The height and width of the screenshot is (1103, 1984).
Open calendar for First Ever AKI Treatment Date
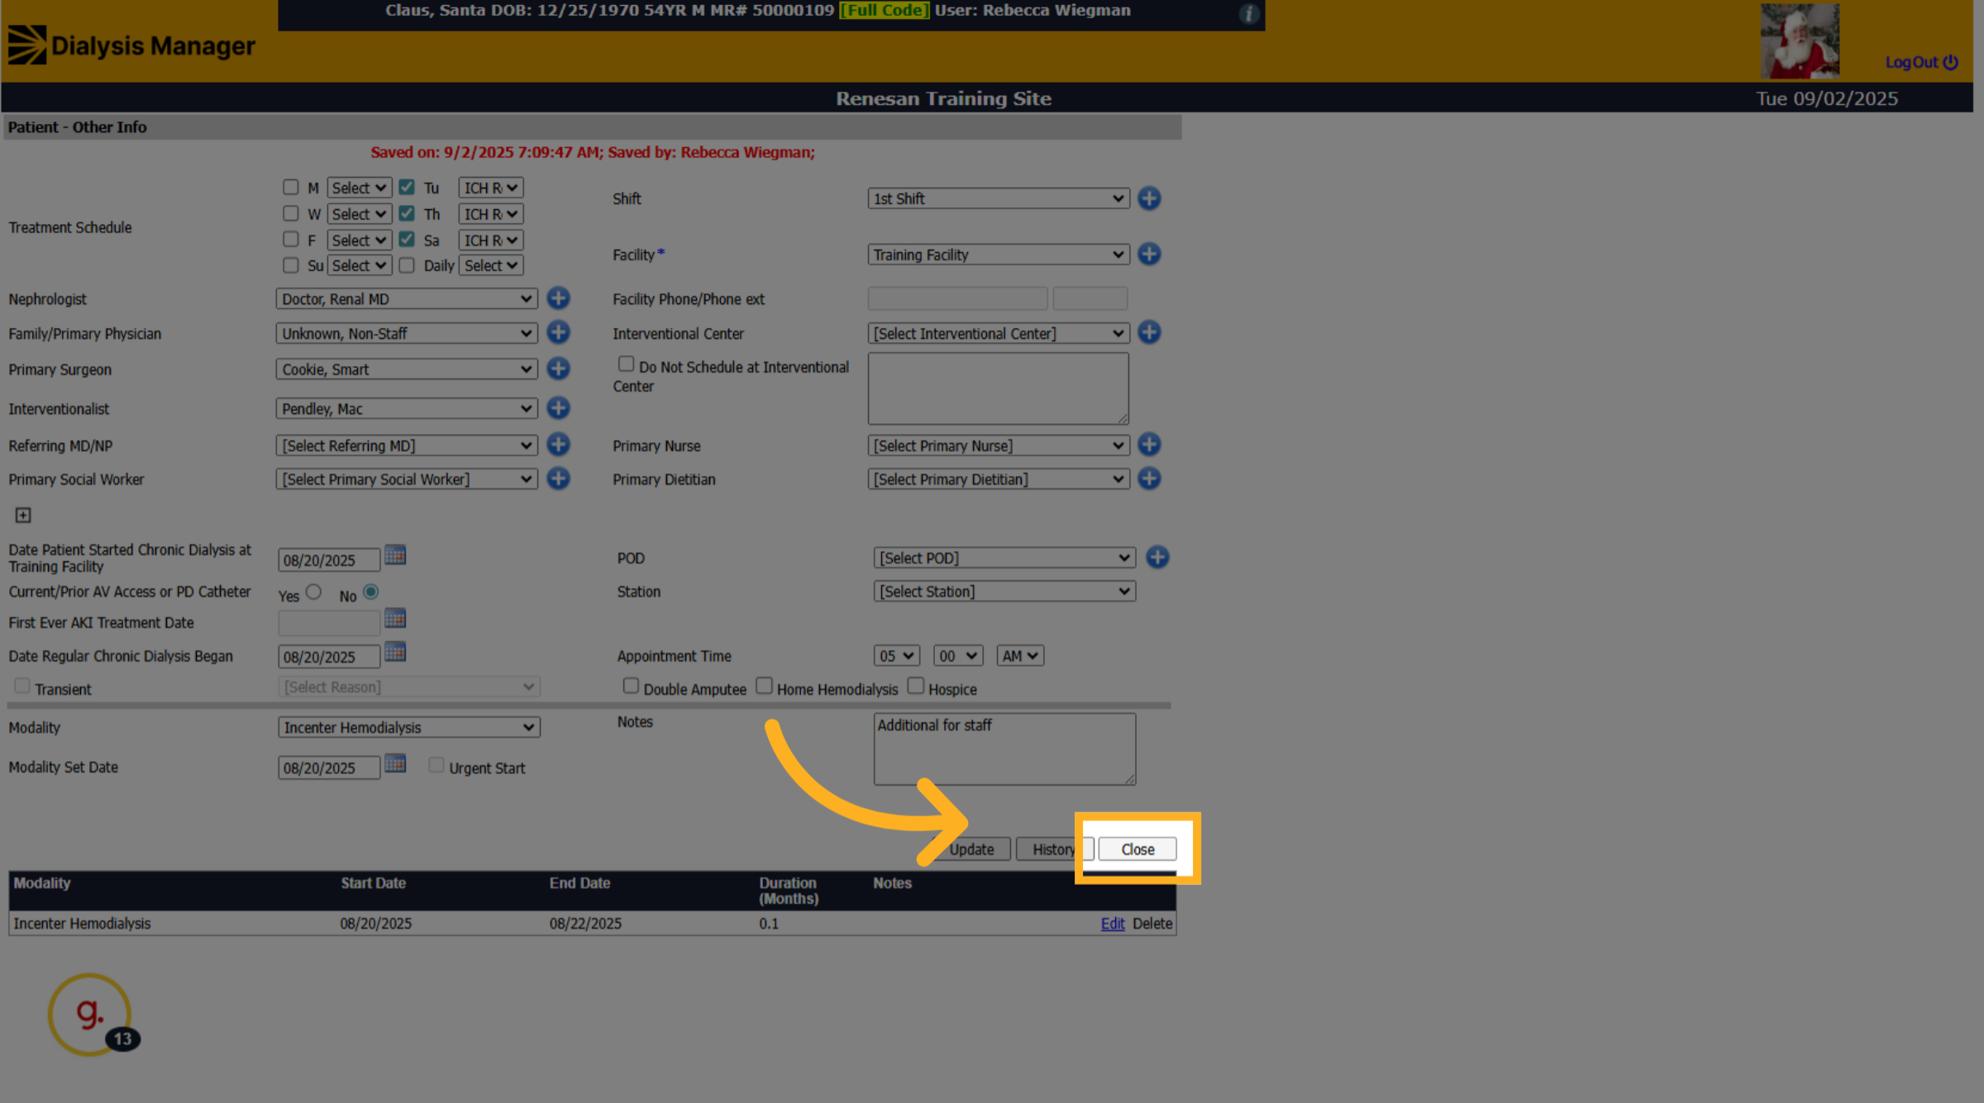[x=395, y=618]
